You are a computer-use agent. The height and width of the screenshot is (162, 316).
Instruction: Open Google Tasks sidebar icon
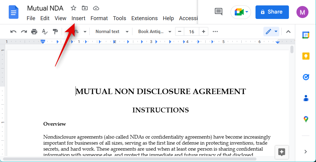point(305,77)
